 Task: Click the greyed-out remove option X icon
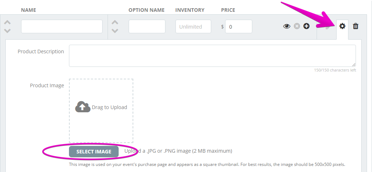(297, 26)
